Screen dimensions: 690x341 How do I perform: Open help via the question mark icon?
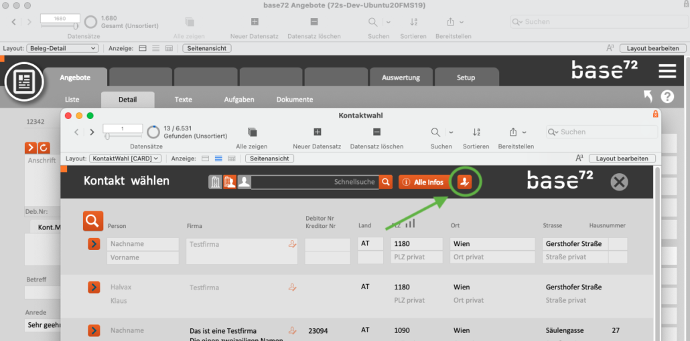(x=667, y=97)
